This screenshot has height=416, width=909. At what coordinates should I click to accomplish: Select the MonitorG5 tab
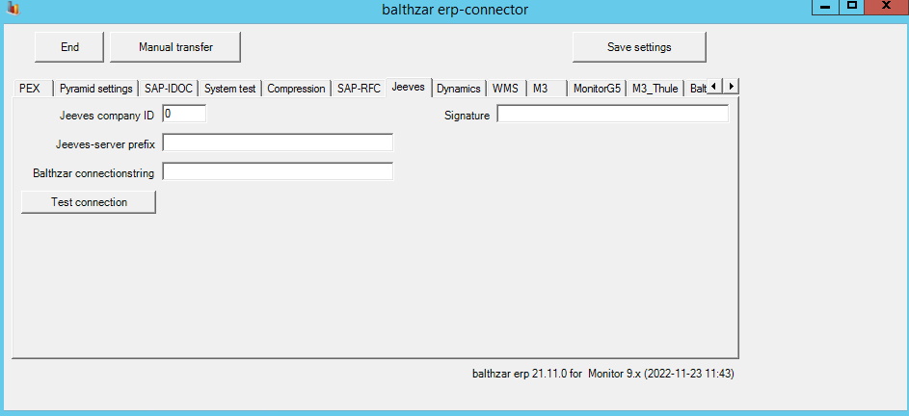(597, 89)
